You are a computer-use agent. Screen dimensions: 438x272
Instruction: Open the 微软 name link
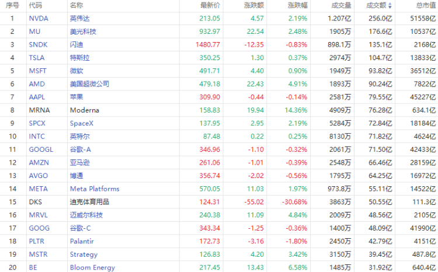coord(77,71)
